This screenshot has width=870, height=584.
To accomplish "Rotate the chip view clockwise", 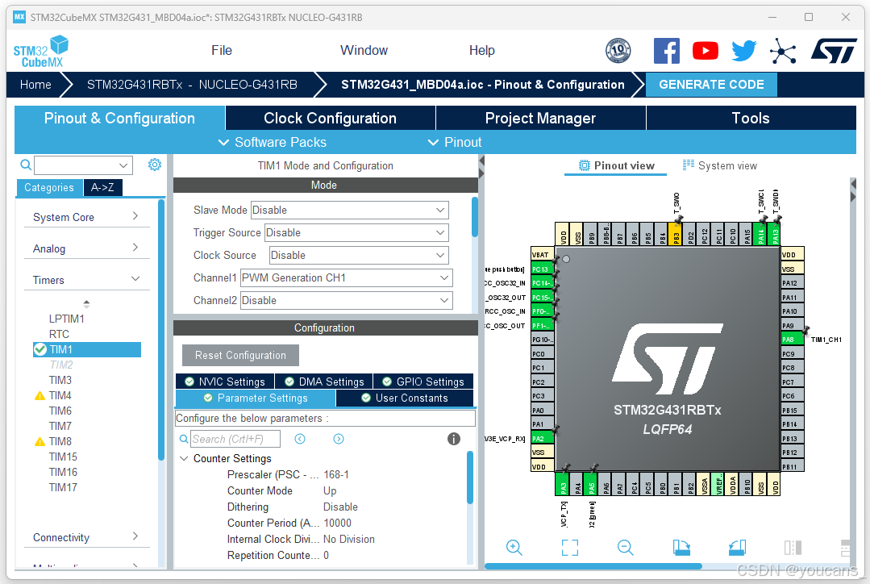I will (681, 548).
